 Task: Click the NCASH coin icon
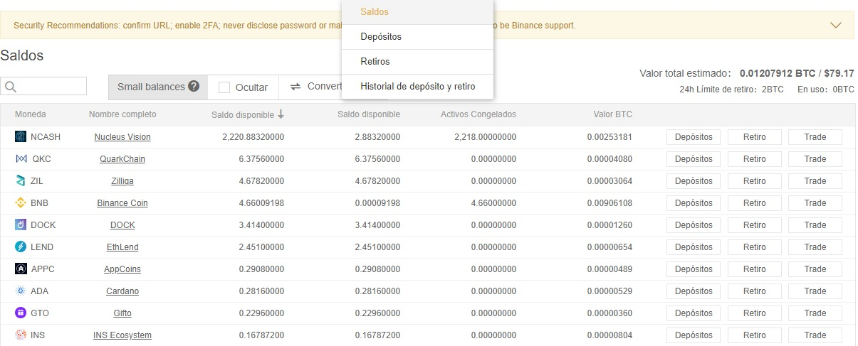(x=20, y=136)
